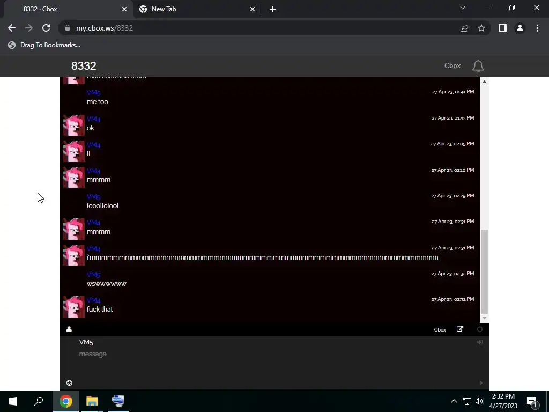Reload the Cbox page

pyautogui.click(x=46, y=28)
